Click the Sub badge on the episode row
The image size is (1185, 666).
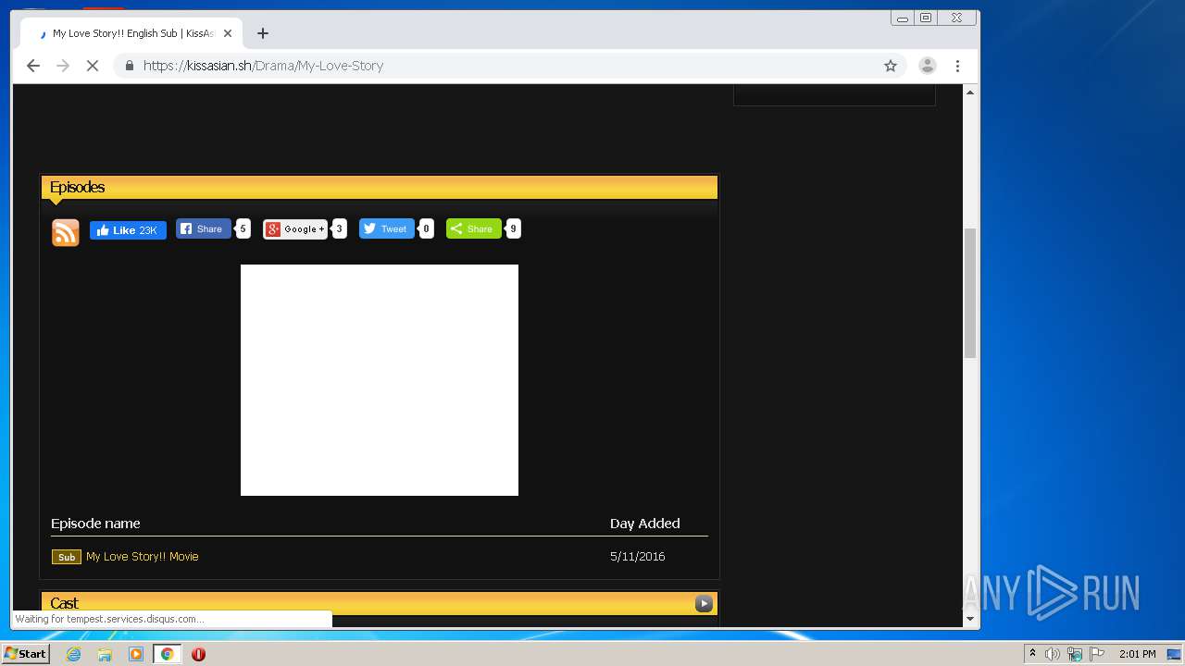click(x=67, y=557)
